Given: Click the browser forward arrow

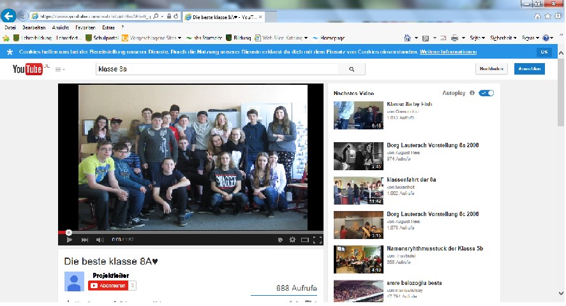Looking at the screenshot, I should (23, 16).
